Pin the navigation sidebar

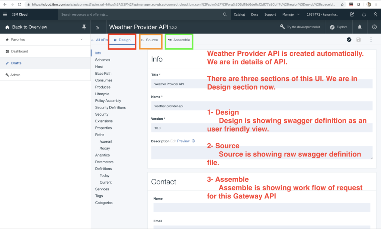point(84,27)
